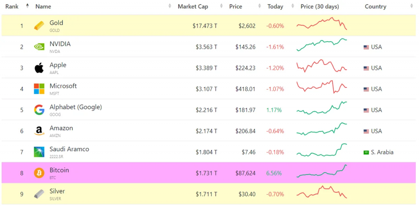Sort table by Country column header
Screen dimensions: 419x206
point(375,7)
